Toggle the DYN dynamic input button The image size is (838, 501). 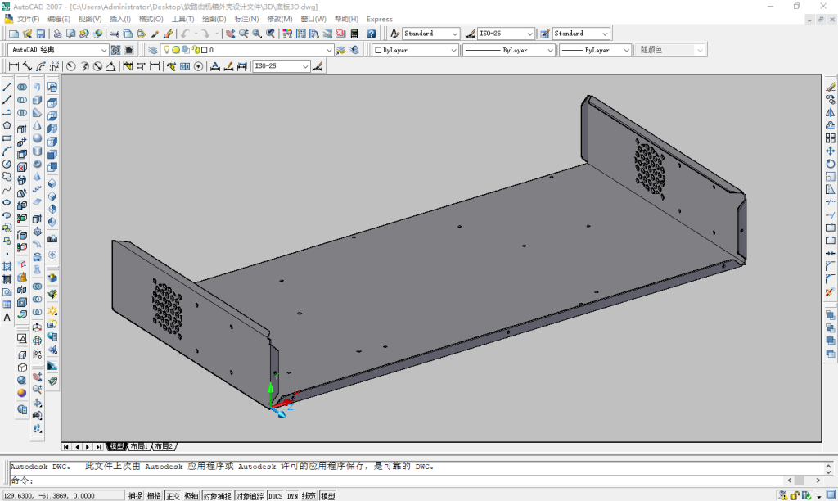coord(292,495)
